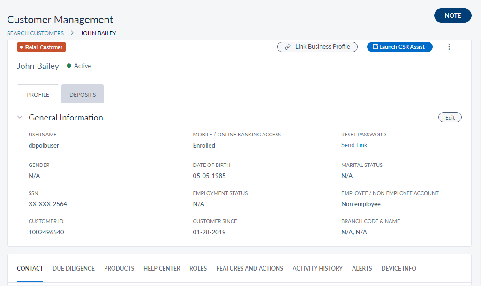The width and height of the screenshot is (481, 286).
Task: Open the Products tab
Action: click(x=119, y=268)
